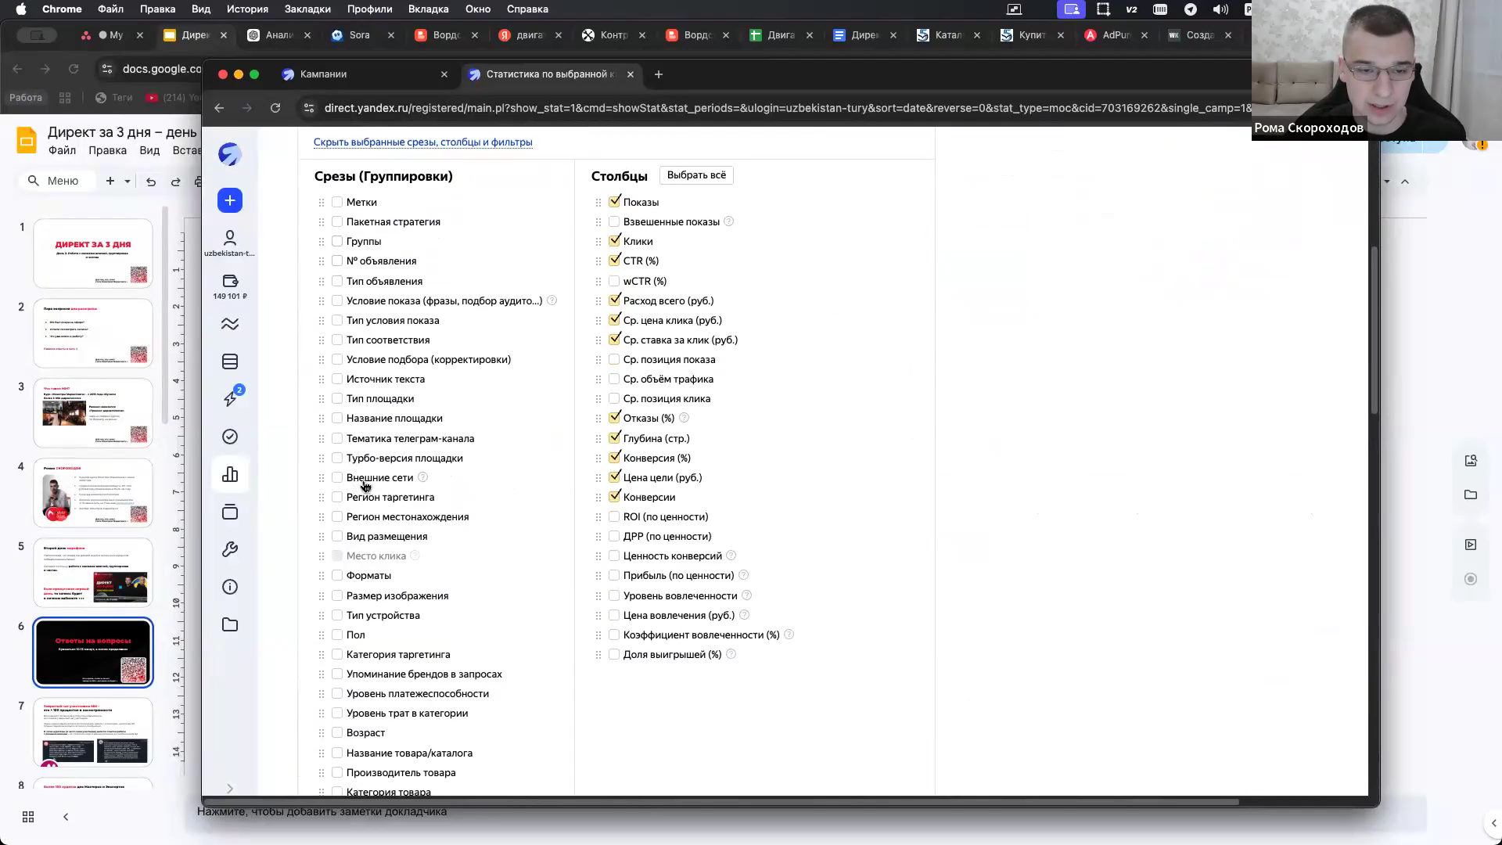Click help icon next to Отказы (%)
1502x845 pixels.
pyautogui.click(x=684, y=418)
